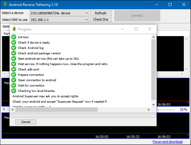Click the 'Init tool' step text
The image size is (191, 145).
point(23,37)
